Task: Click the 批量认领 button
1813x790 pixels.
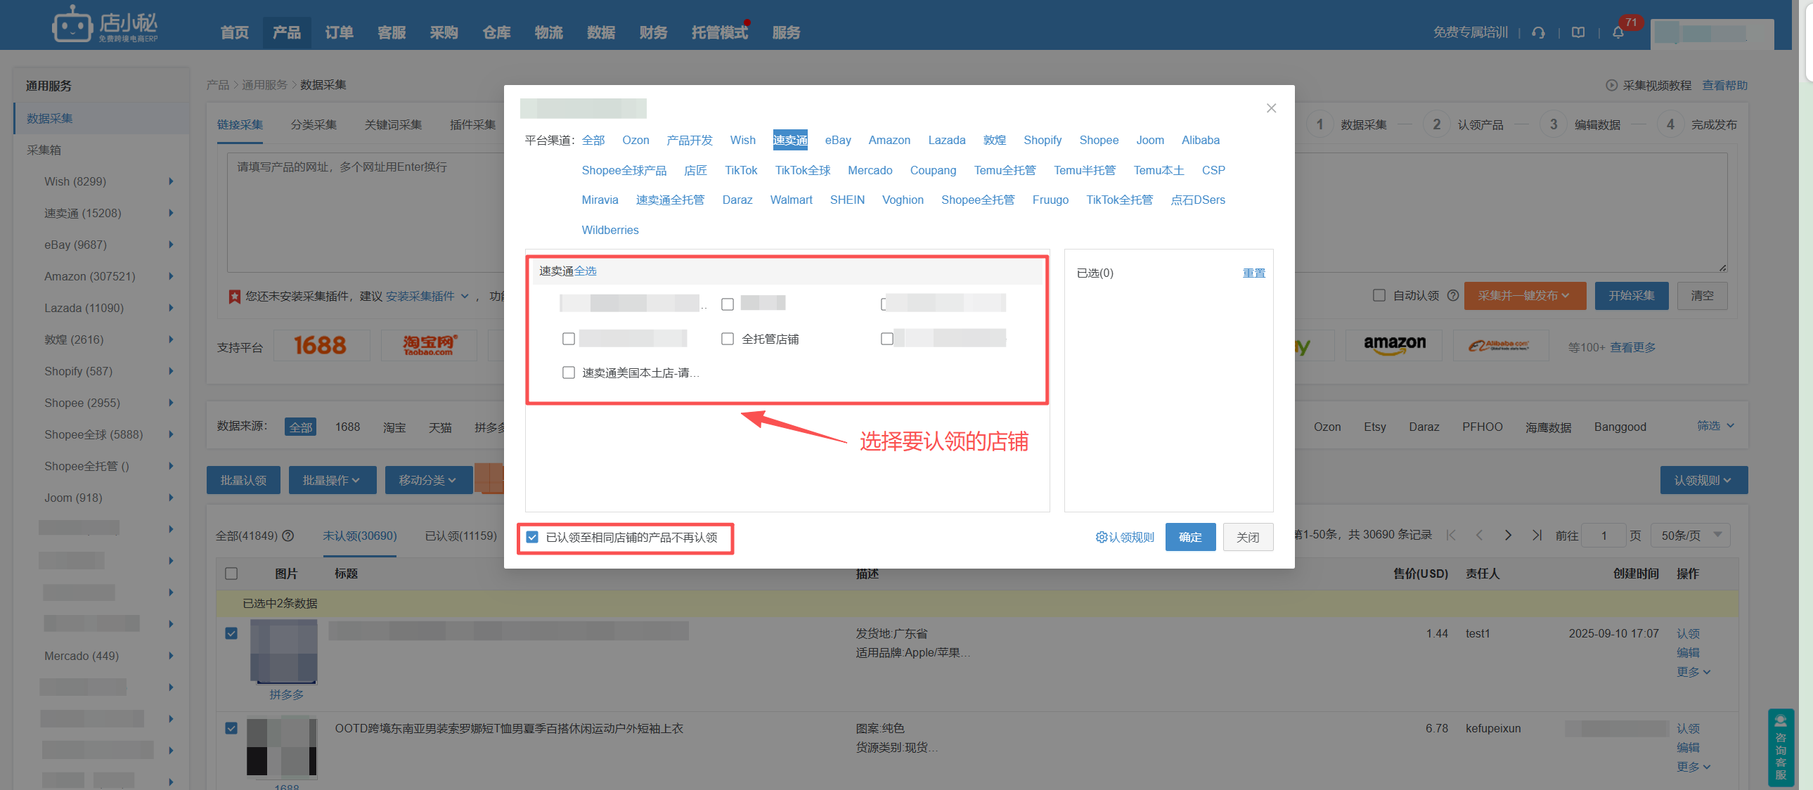Action: point(243,481)
